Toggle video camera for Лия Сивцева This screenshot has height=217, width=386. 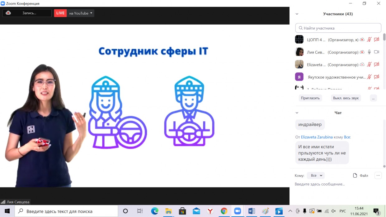point(376,52)
